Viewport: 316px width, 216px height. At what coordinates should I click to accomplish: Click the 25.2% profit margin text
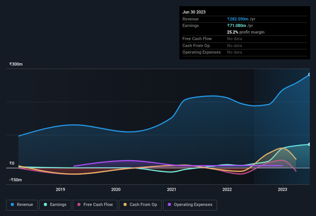tap(246, 32)
